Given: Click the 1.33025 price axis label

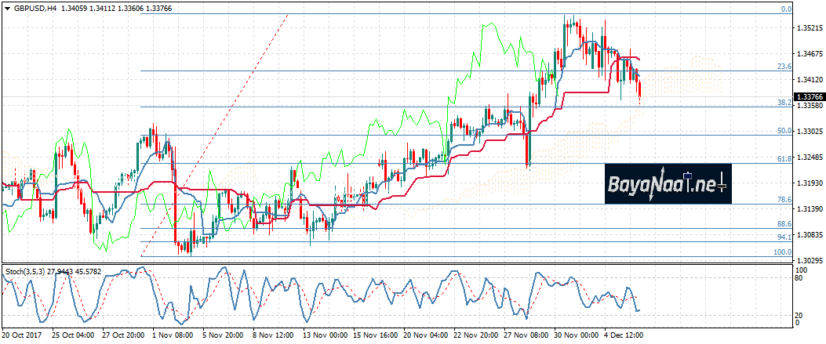Looking at the screenshot, I should click(809, 132).
